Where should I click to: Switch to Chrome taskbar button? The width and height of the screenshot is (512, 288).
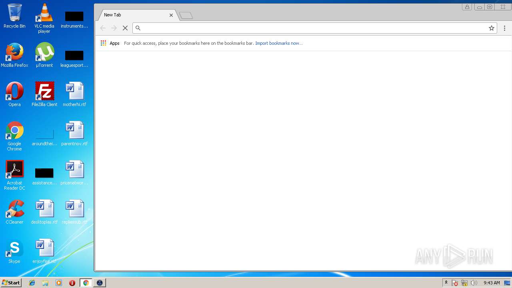coord(86,283)
